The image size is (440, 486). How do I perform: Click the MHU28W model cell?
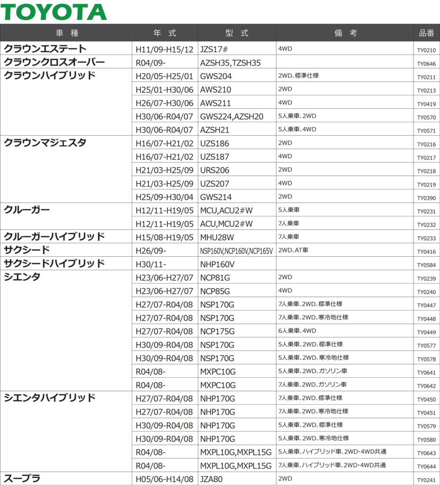pos(217,237)
